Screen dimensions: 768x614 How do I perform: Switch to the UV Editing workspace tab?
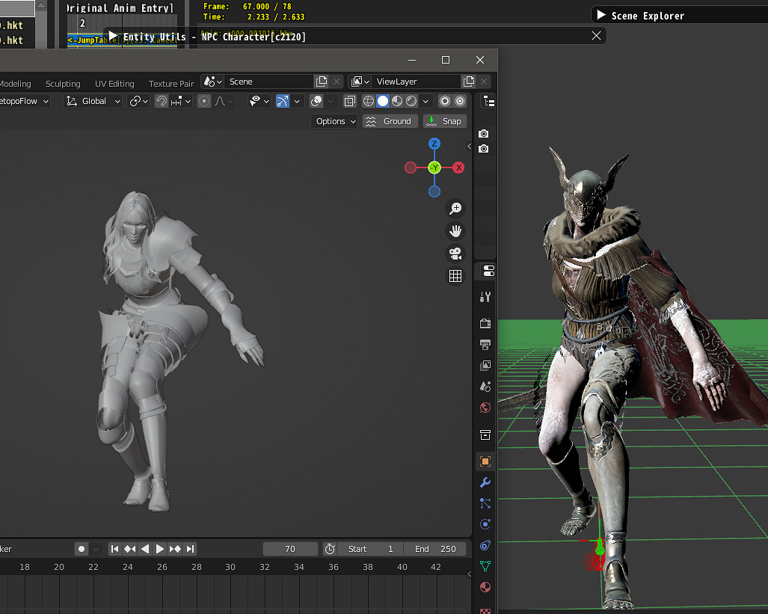point(114,84)
